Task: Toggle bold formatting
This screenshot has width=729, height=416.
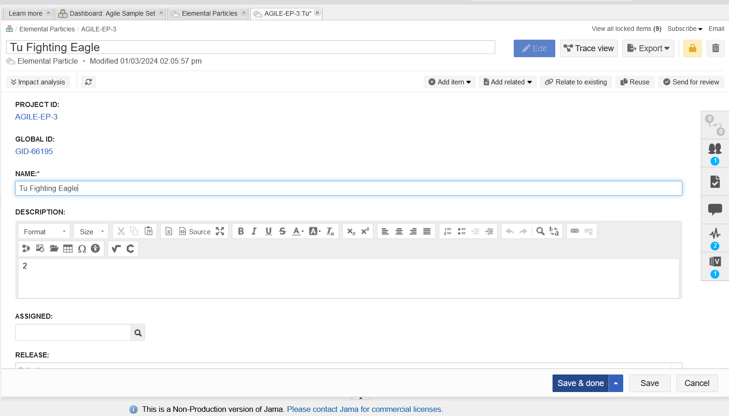Action: point(241,232)
